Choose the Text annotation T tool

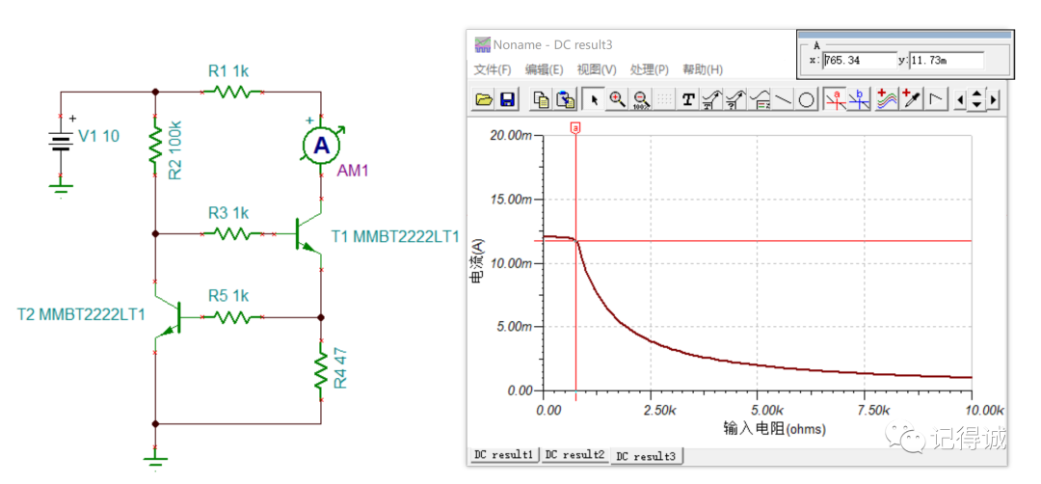(688, 99)
